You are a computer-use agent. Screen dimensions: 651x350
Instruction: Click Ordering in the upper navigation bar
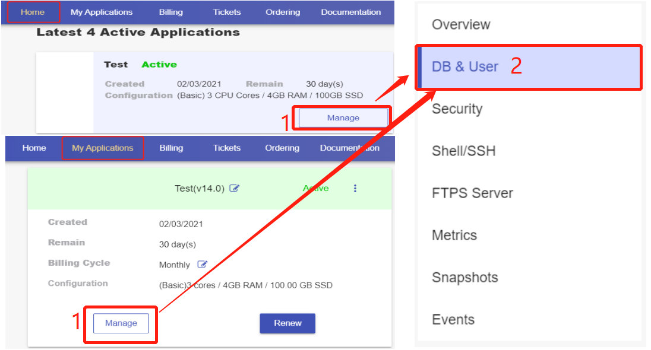coord(283,12)
